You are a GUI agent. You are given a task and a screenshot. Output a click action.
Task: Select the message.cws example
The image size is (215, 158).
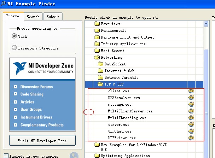[120, 105]
